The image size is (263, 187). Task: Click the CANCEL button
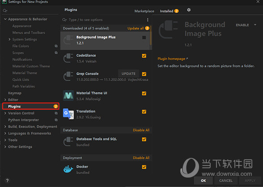225,181
